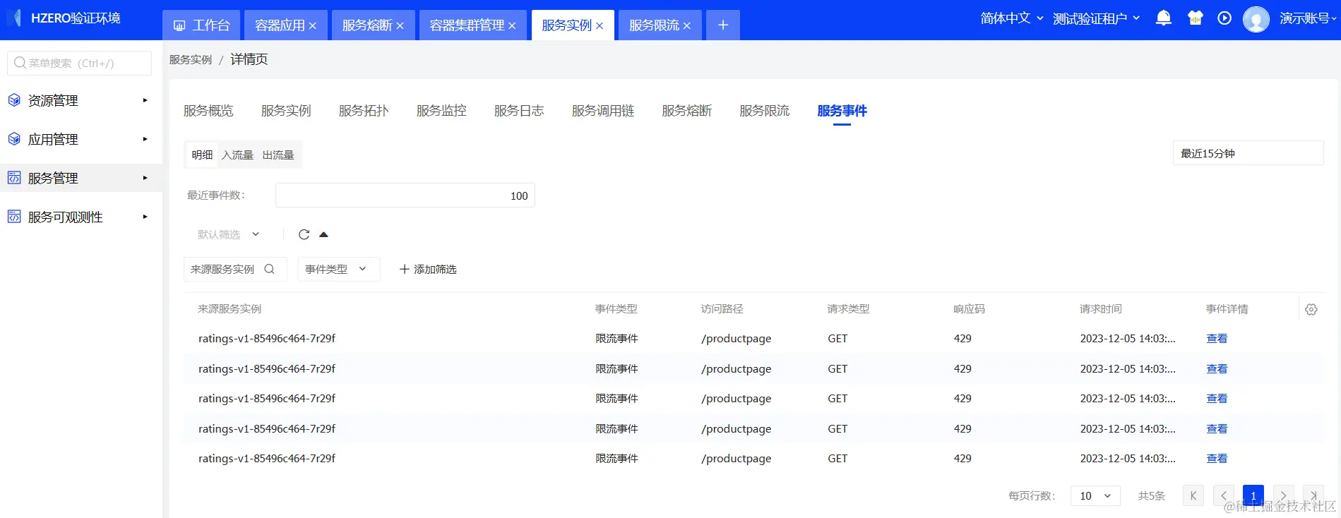Open the 最近15分钟 time range dropdown

(x=1248, y=153)
